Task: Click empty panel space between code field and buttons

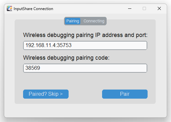Action: (x=85, y=81)
